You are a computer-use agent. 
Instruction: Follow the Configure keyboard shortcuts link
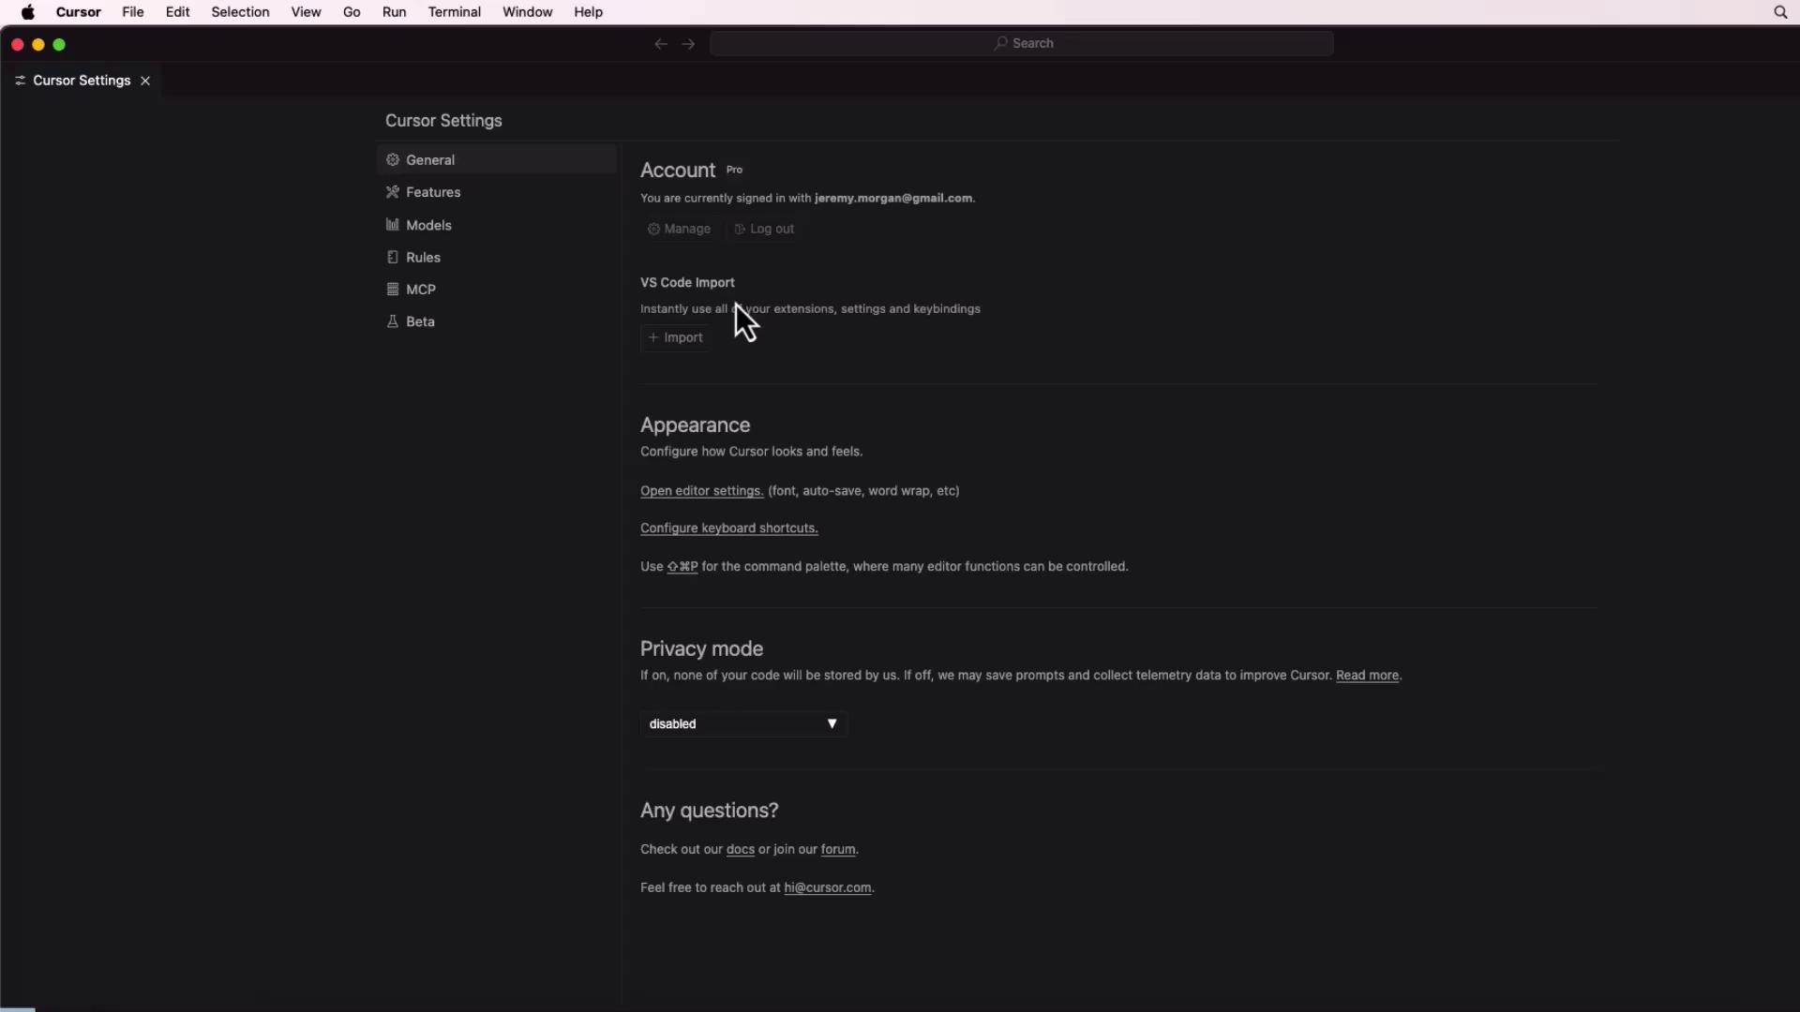[728, 528]
